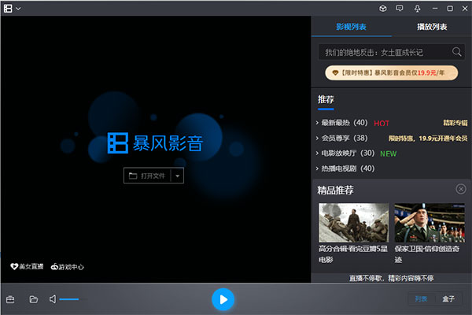Click the HOT label next to 最新最热

click(x=382, y=124)
